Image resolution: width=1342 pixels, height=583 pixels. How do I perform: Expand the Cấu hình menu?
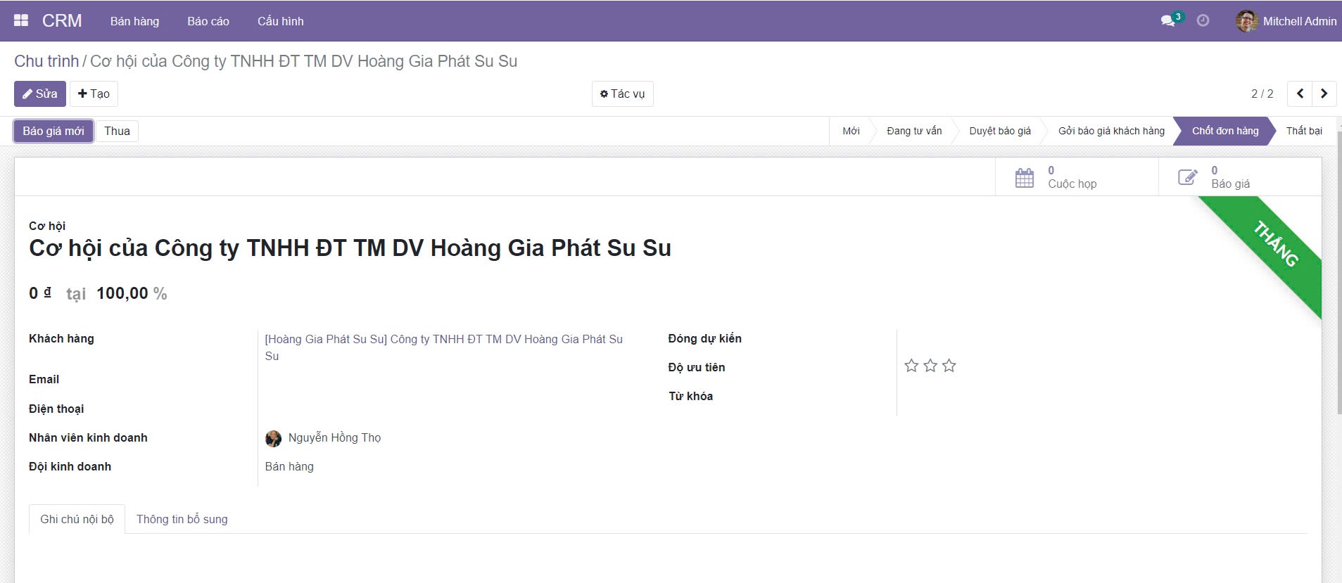(280, 21)
